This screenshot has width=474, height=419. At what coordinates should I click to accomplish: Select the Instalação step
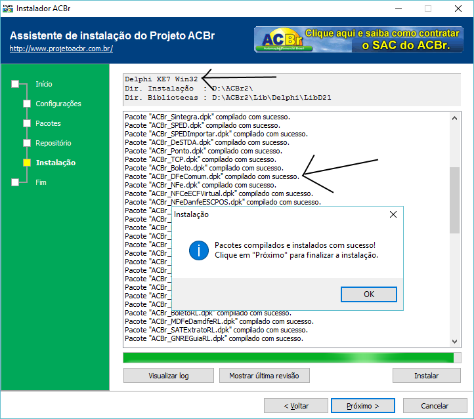(x=56, y=163)
